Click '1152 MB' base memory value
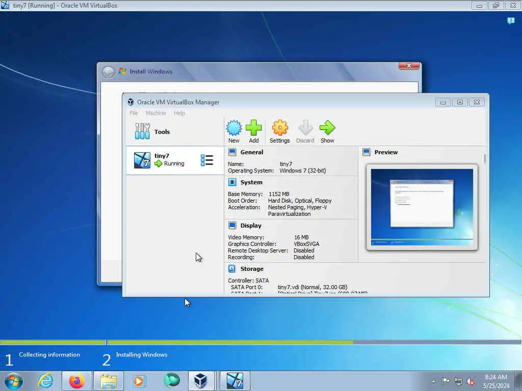The image size is (522, 391). click(x=279, y=194)
